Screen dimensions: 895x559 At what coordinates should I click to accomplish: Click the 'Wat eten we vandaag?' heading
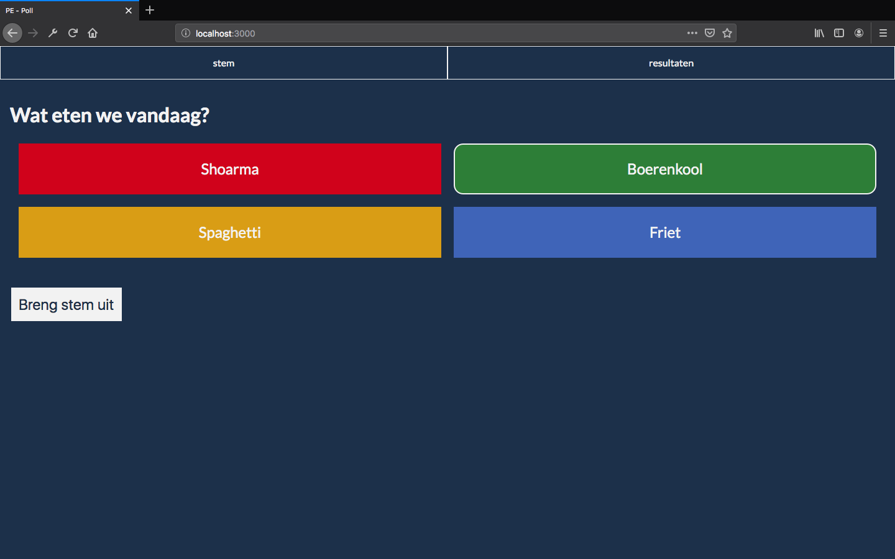tap(109, 116)
